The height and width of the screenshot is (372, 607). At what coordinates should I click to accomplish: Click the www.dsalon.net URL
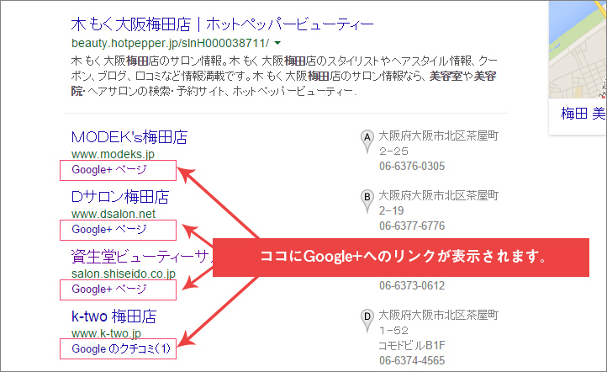(x=113, y=214)
